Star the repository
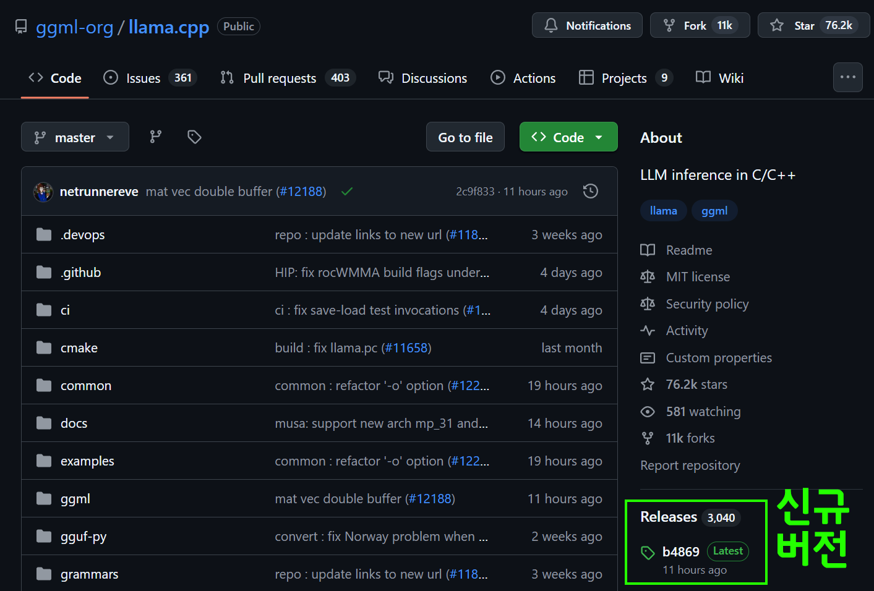 coord(813,25)
